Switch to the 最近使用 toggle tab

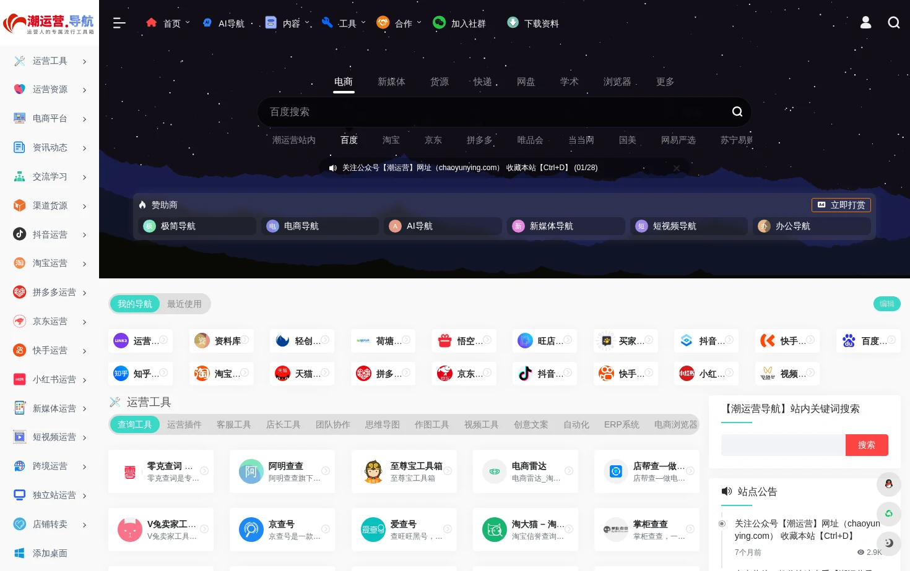(x=184, y=304)
